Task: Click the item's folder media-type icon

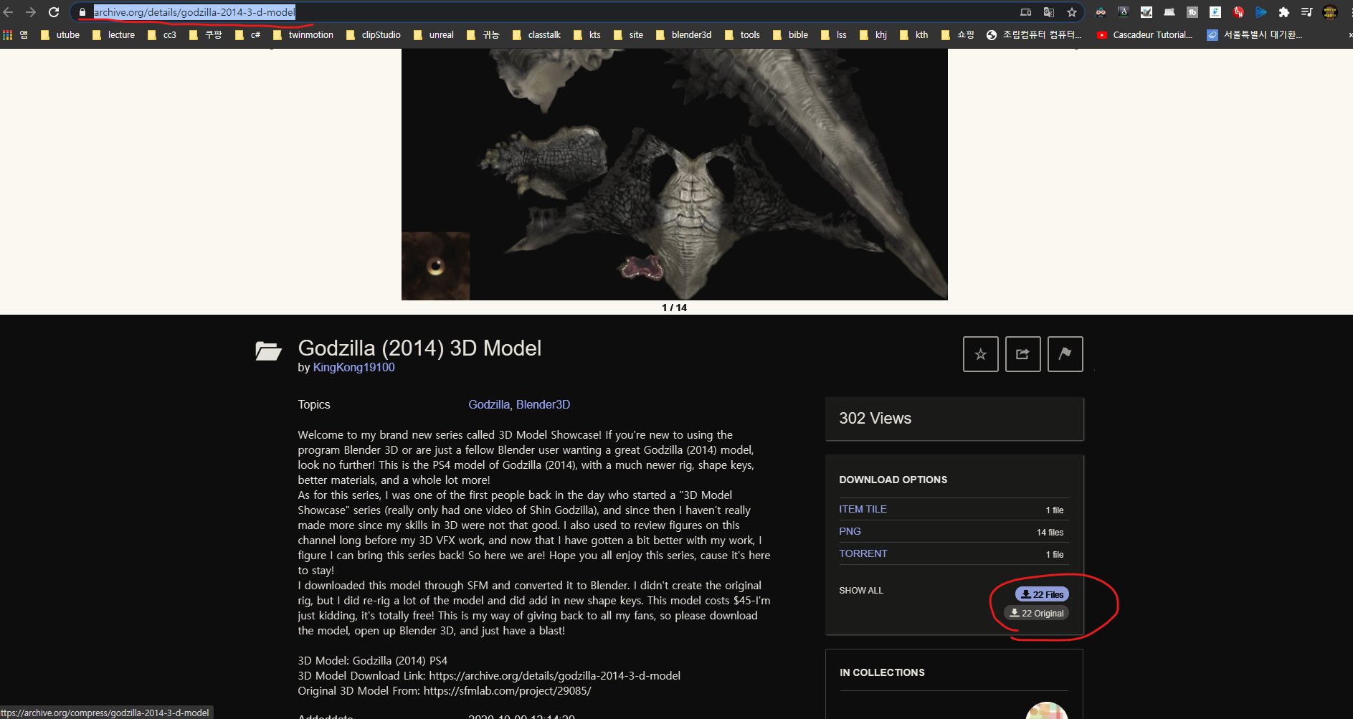Action: pyautogui.click(x=268, y=351)
